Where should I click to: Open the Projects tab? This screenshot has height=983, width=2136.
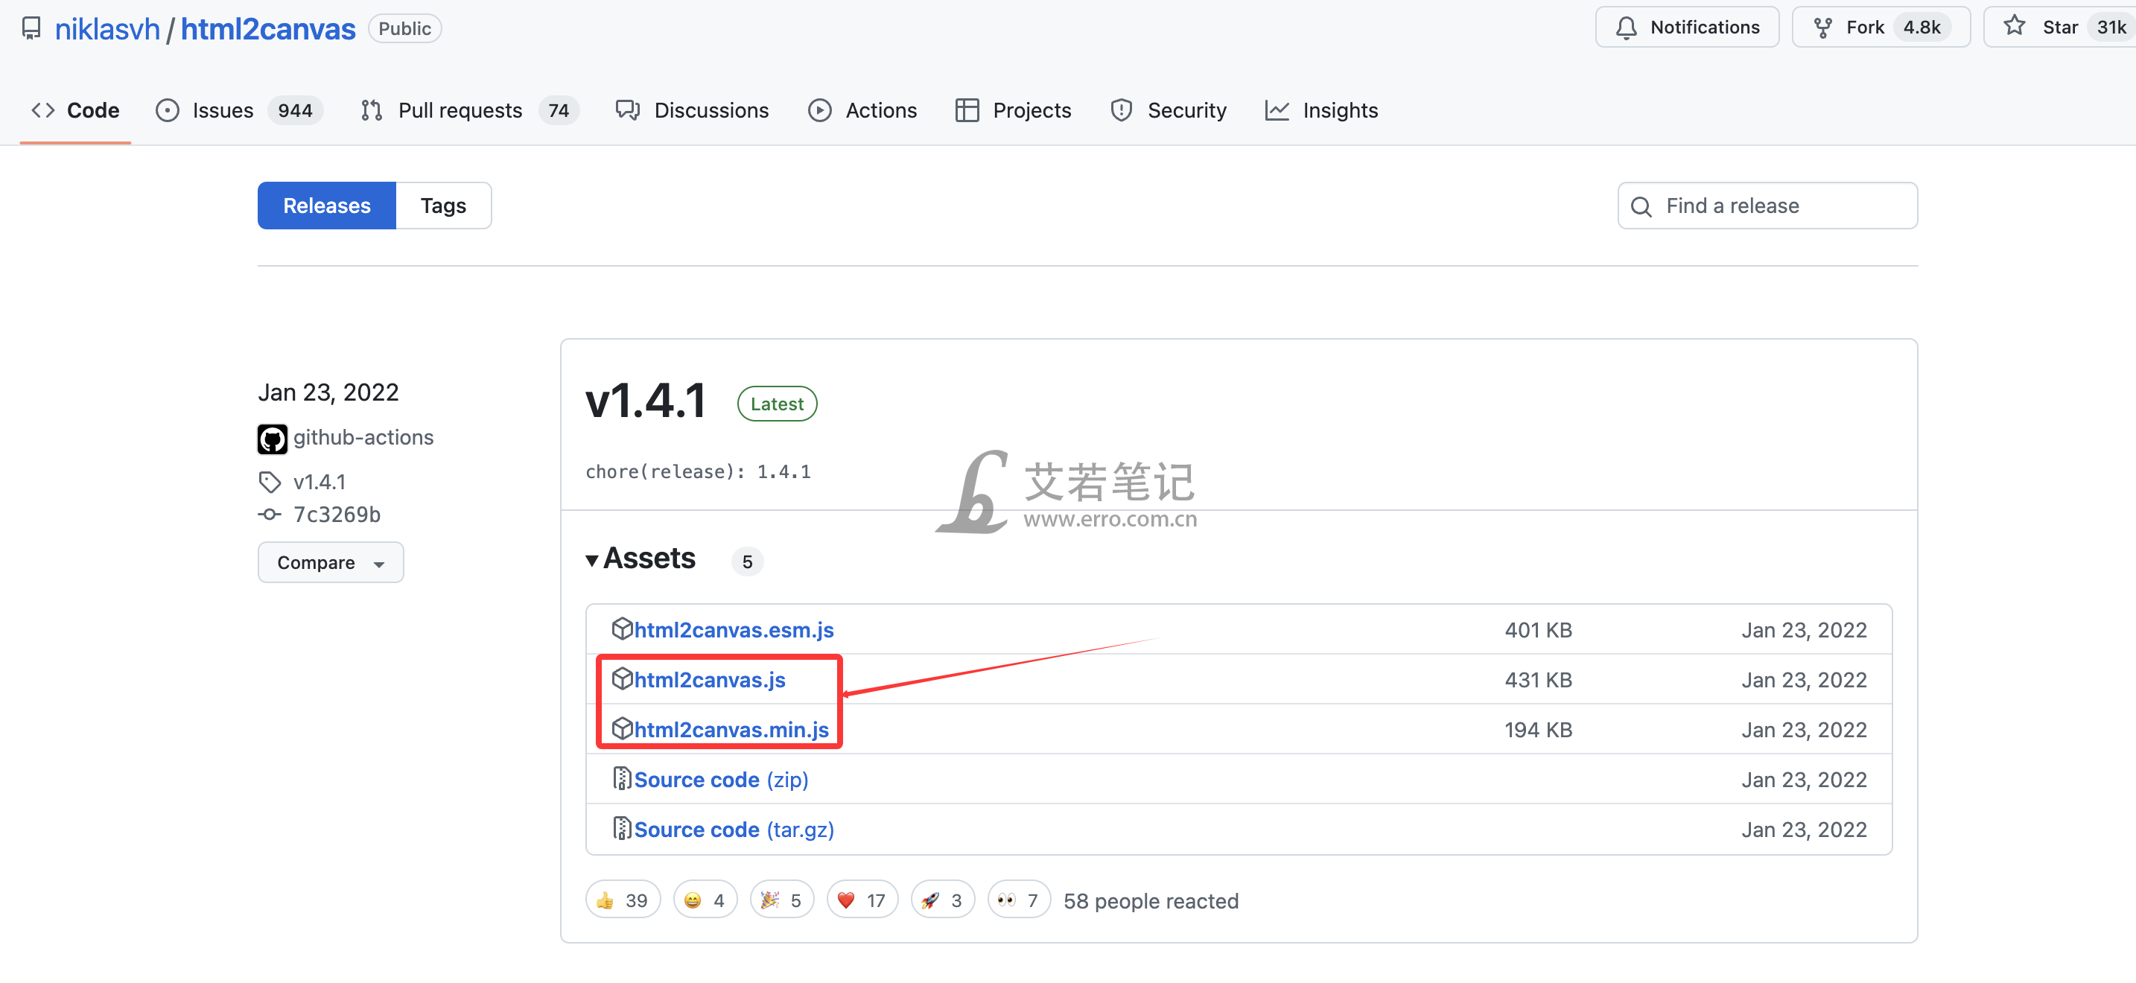[1014, 110]
